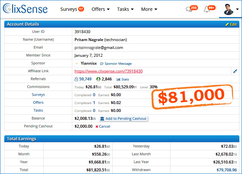Viewport: 242px width, 174px height.
Task: Click the Surveys 17 count badge
Action: click(x=81, y=9)
